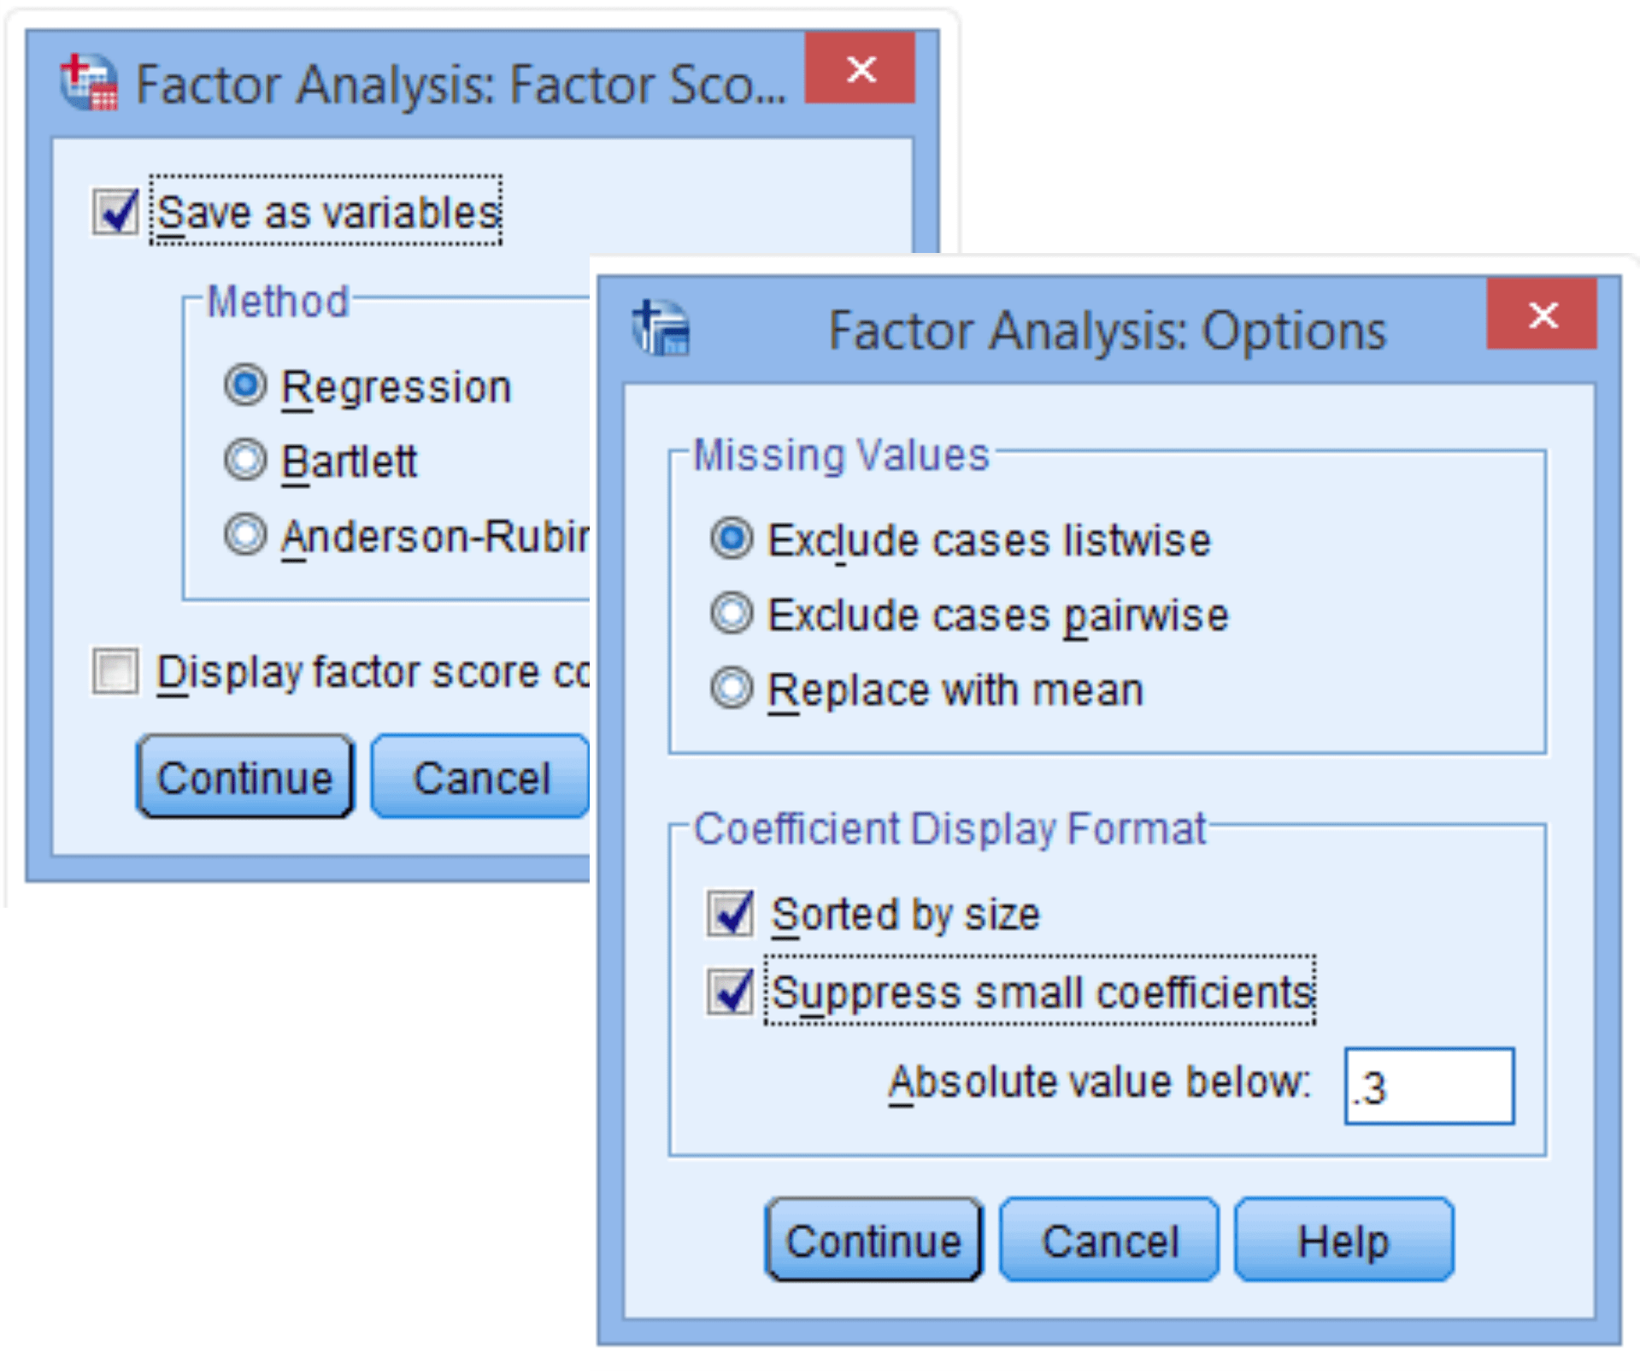Choose Anderson-Rubin factor score method
The height and width of the screenshot is (1371, 1640).
pyautogui.click(x=246, y=537)
